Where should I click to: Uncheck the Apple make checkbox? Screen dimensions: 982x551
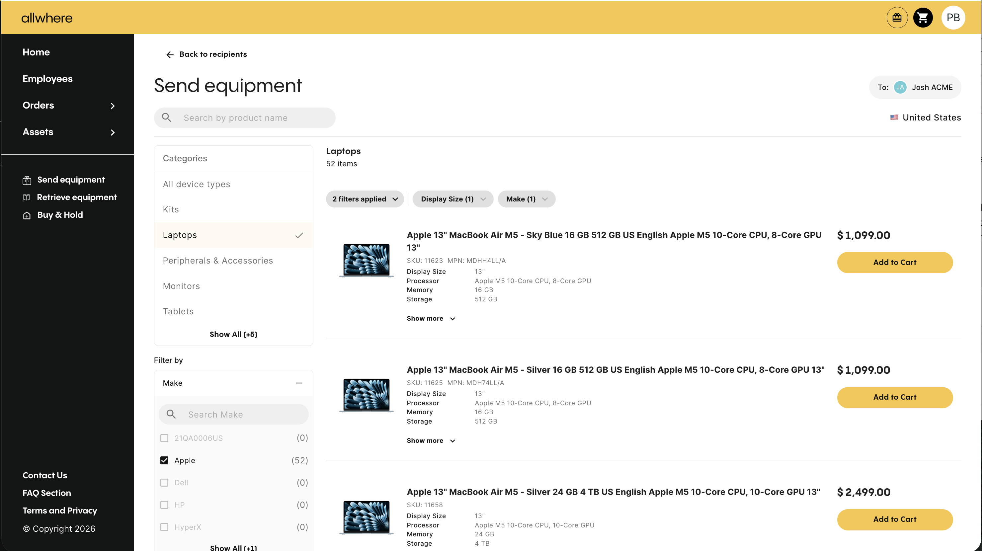[x=164, y=460]
